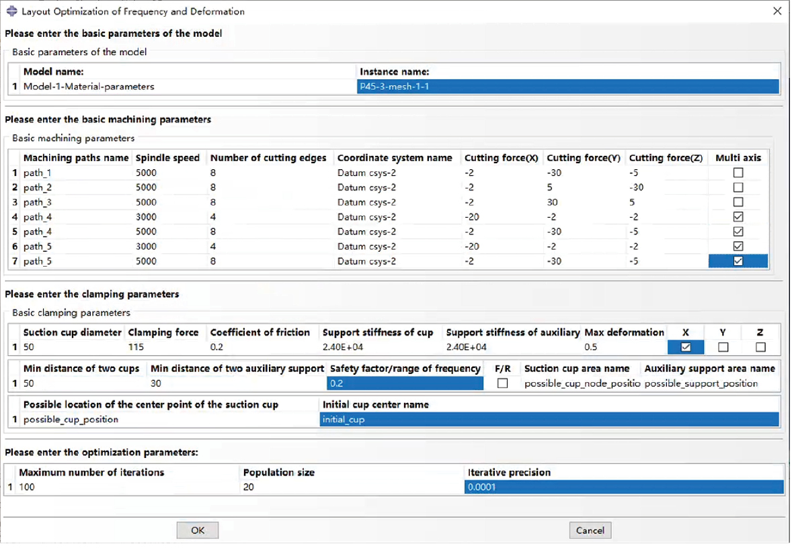The width and height of the screenshot is (794, 548).
Task: Click the Spindle speed column header
Action: point(169,158)
